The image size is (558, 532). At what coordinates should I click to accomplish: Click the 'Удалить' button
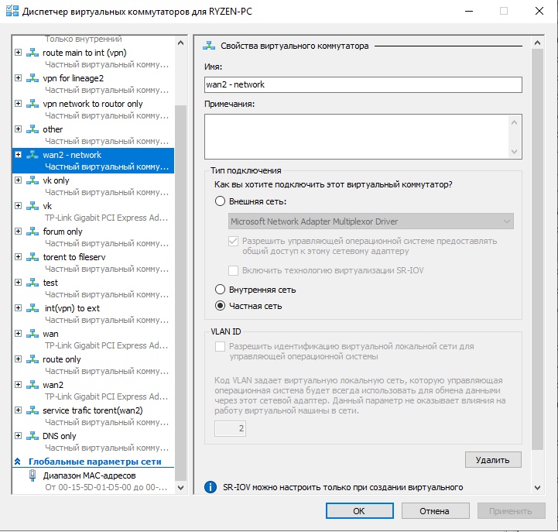pos(493,460)
